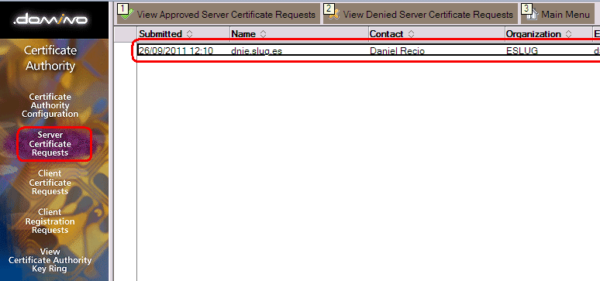This screenshot has width=600, height=281.
Task: Click the Submitted column header
Action: (183, 34)
